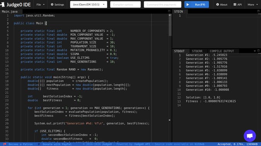Click line number 25 in the editor gutter
261x146 pixels.
7,108
